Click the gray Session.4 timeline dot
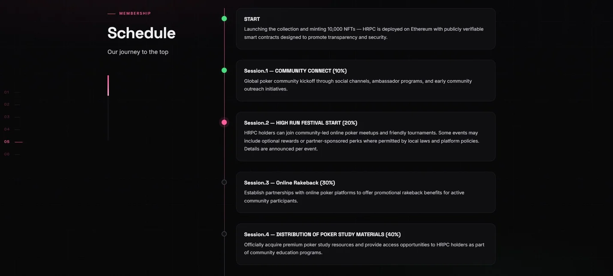The height and width of the screenshot is (276, 613). [x=224, y=234]
